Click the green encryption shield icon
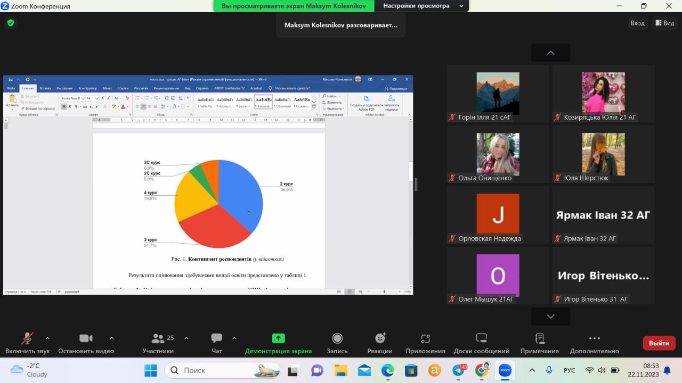The height and width of the screenshot is (383, 682). click(x=10, y=23)
